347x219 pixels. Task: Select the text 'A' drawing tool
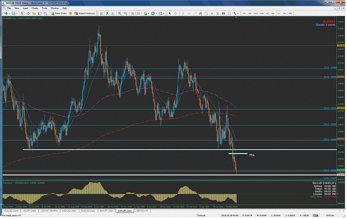pos(212,13)
